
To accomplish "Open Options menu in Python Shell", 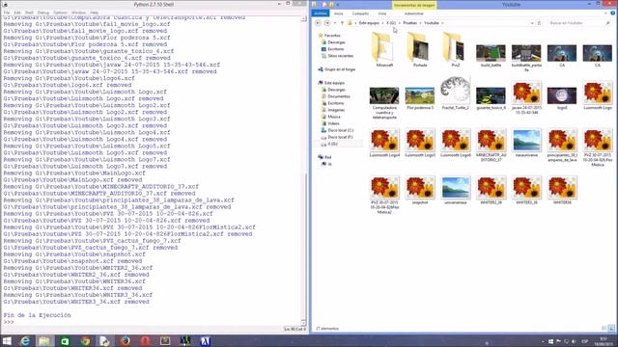I will pyautogui.click(x=60, y=13).
